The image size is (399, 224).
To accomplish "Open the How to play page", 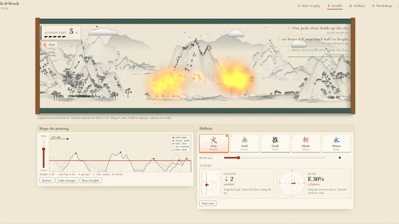I will pyautogui.click(x=309, y=6).
